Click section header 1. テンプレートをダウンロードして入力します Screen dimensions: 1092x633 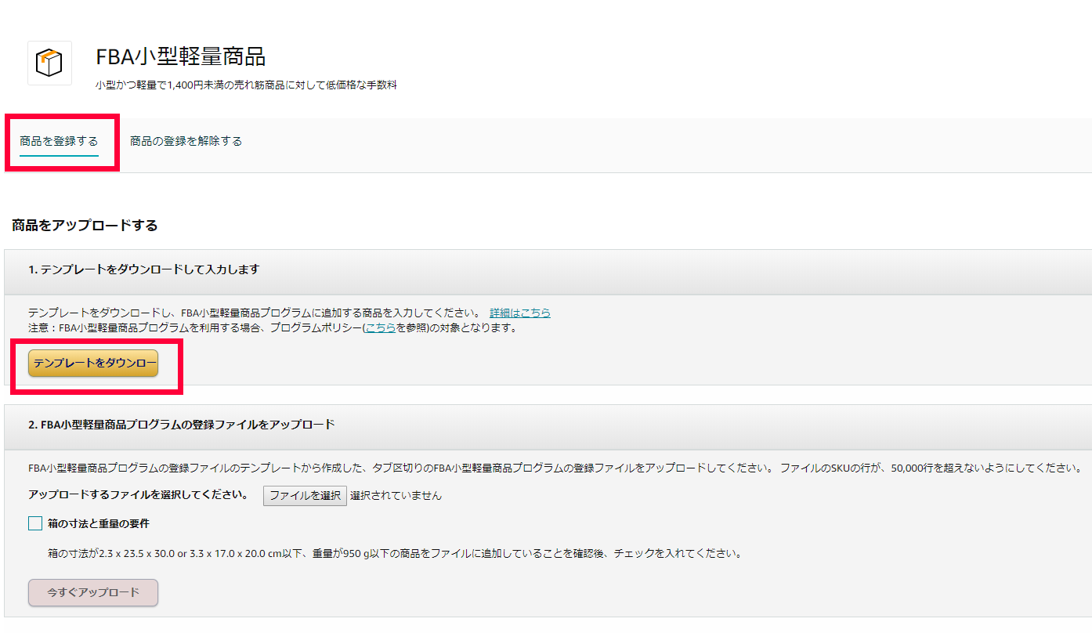point(144,269)
